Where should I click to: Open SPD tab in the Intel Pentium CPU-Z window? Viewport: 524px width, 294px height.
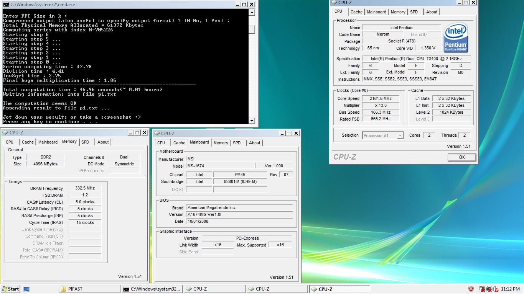pyautogui.click(x=414, y=12)
